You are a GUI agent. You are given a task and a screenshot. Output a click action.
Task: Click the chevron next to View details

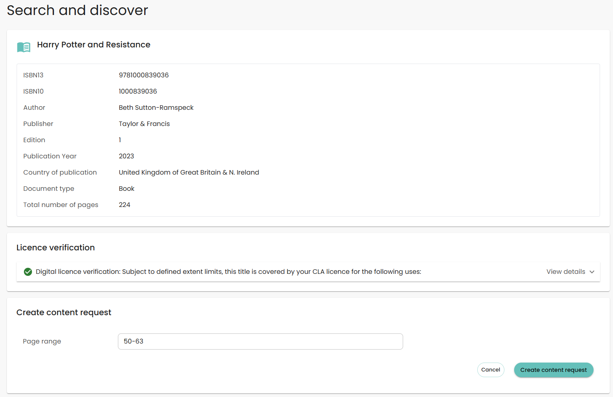592,272
